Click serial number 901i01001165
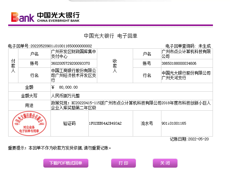230x171 pixels. click(174, 123)
